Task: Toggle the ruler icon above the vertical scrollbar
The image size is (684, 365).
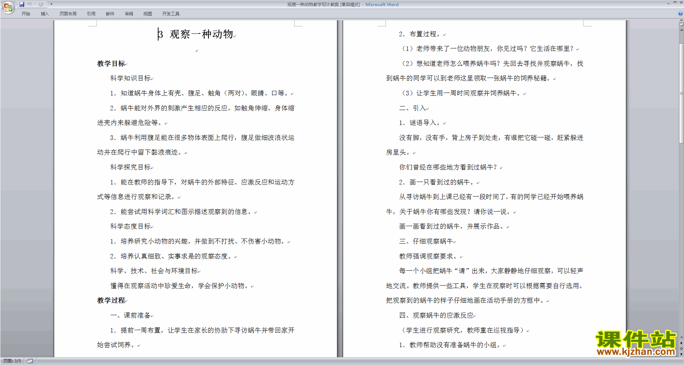Action: 681,25
